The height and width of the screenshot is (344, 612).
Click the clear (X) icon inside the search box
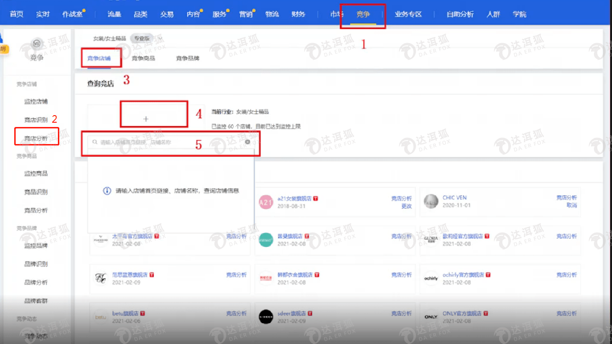point(248,142)
